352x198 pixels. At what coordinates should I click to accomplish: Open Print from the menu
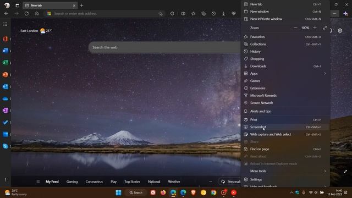(285, 120)
